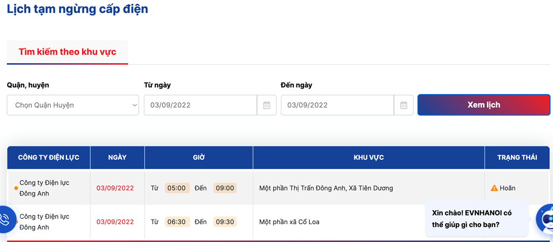Click the NGÀY column header
Screen dimensions: 553x242
click(117, 158)
